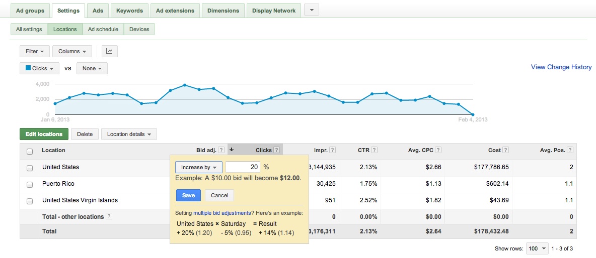Tick the United States Virgin Islands checkbox
The width and height of the screenshot is (596, 258).
(30, 201)
